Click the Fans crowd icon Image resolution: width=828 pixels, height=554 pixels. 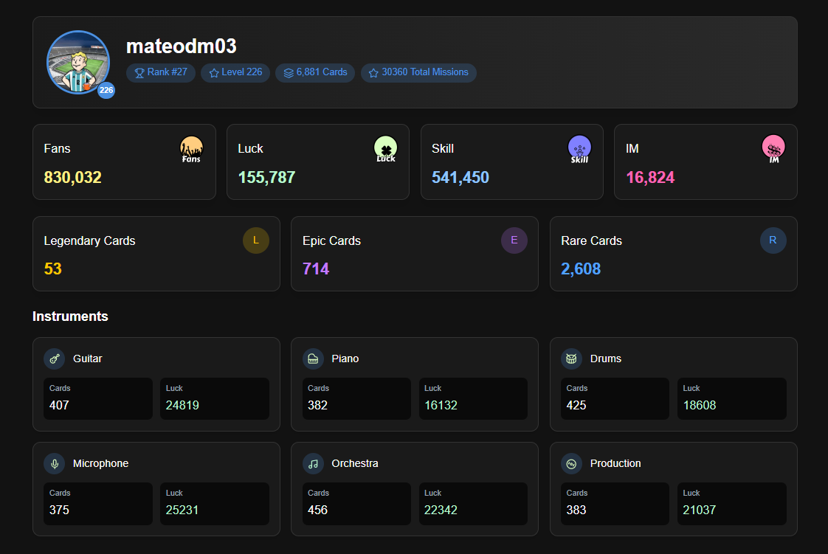191,149
